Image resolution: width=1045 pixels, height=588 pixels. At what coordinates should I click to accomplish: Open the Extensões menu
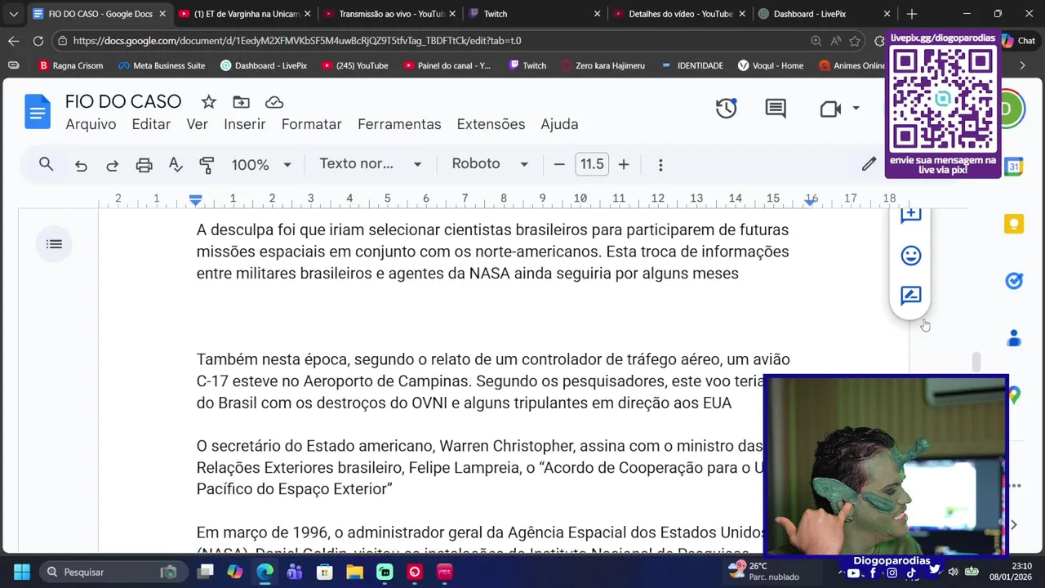pyautogui.click(x=491, y=124)
